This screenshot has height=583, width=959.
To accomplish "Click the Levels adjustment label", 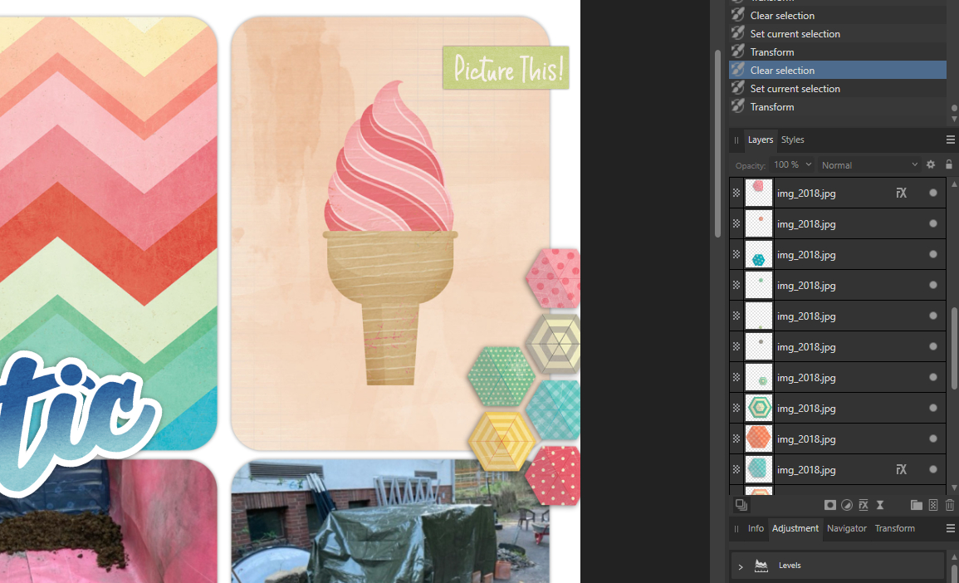I will coord(790,566).
